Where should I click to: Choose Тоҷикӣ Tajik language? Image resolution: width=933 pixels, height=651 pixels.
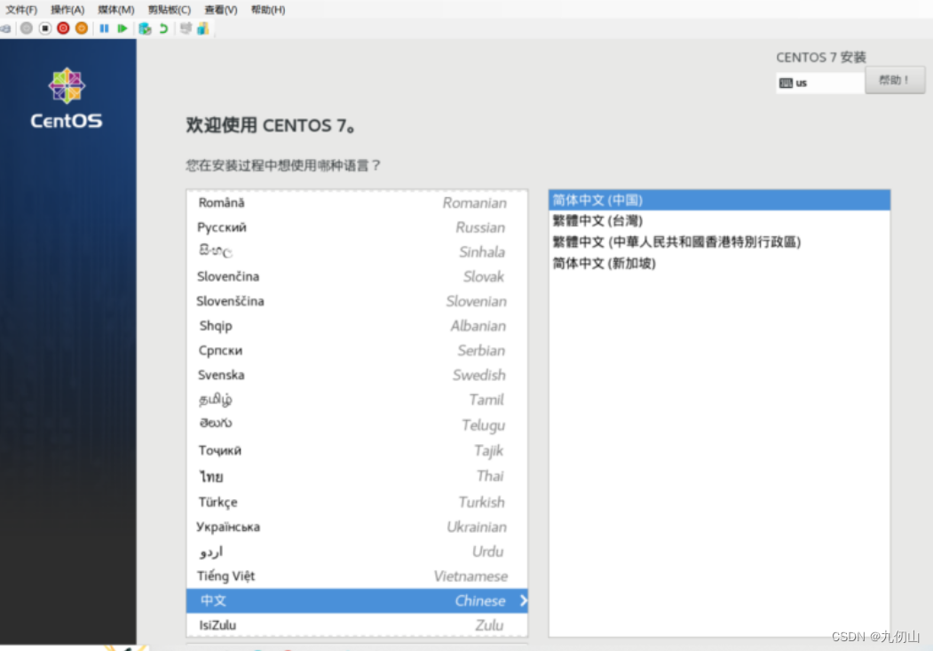[x=357, y=450]
